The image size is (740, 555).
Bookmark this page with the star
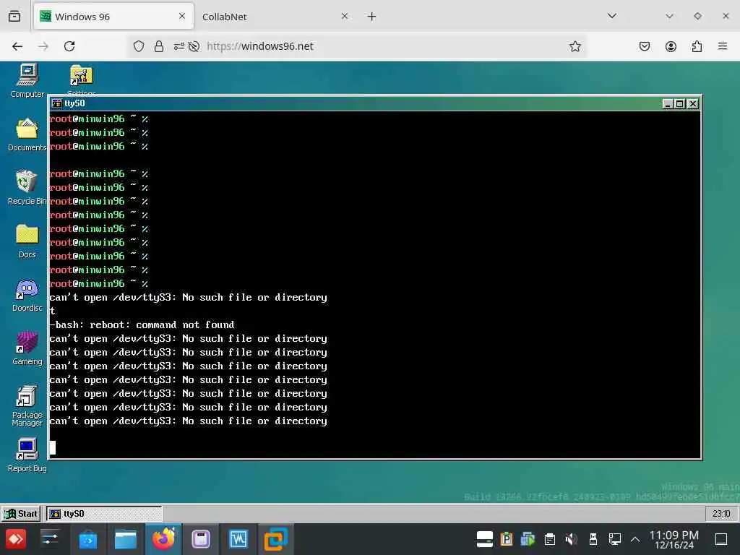click(575, 46)
